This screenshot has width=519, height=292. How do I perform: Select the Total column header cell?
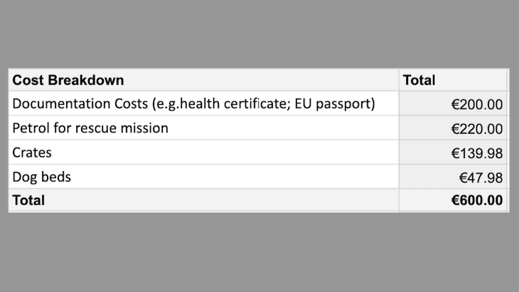(x=453, y=80)
